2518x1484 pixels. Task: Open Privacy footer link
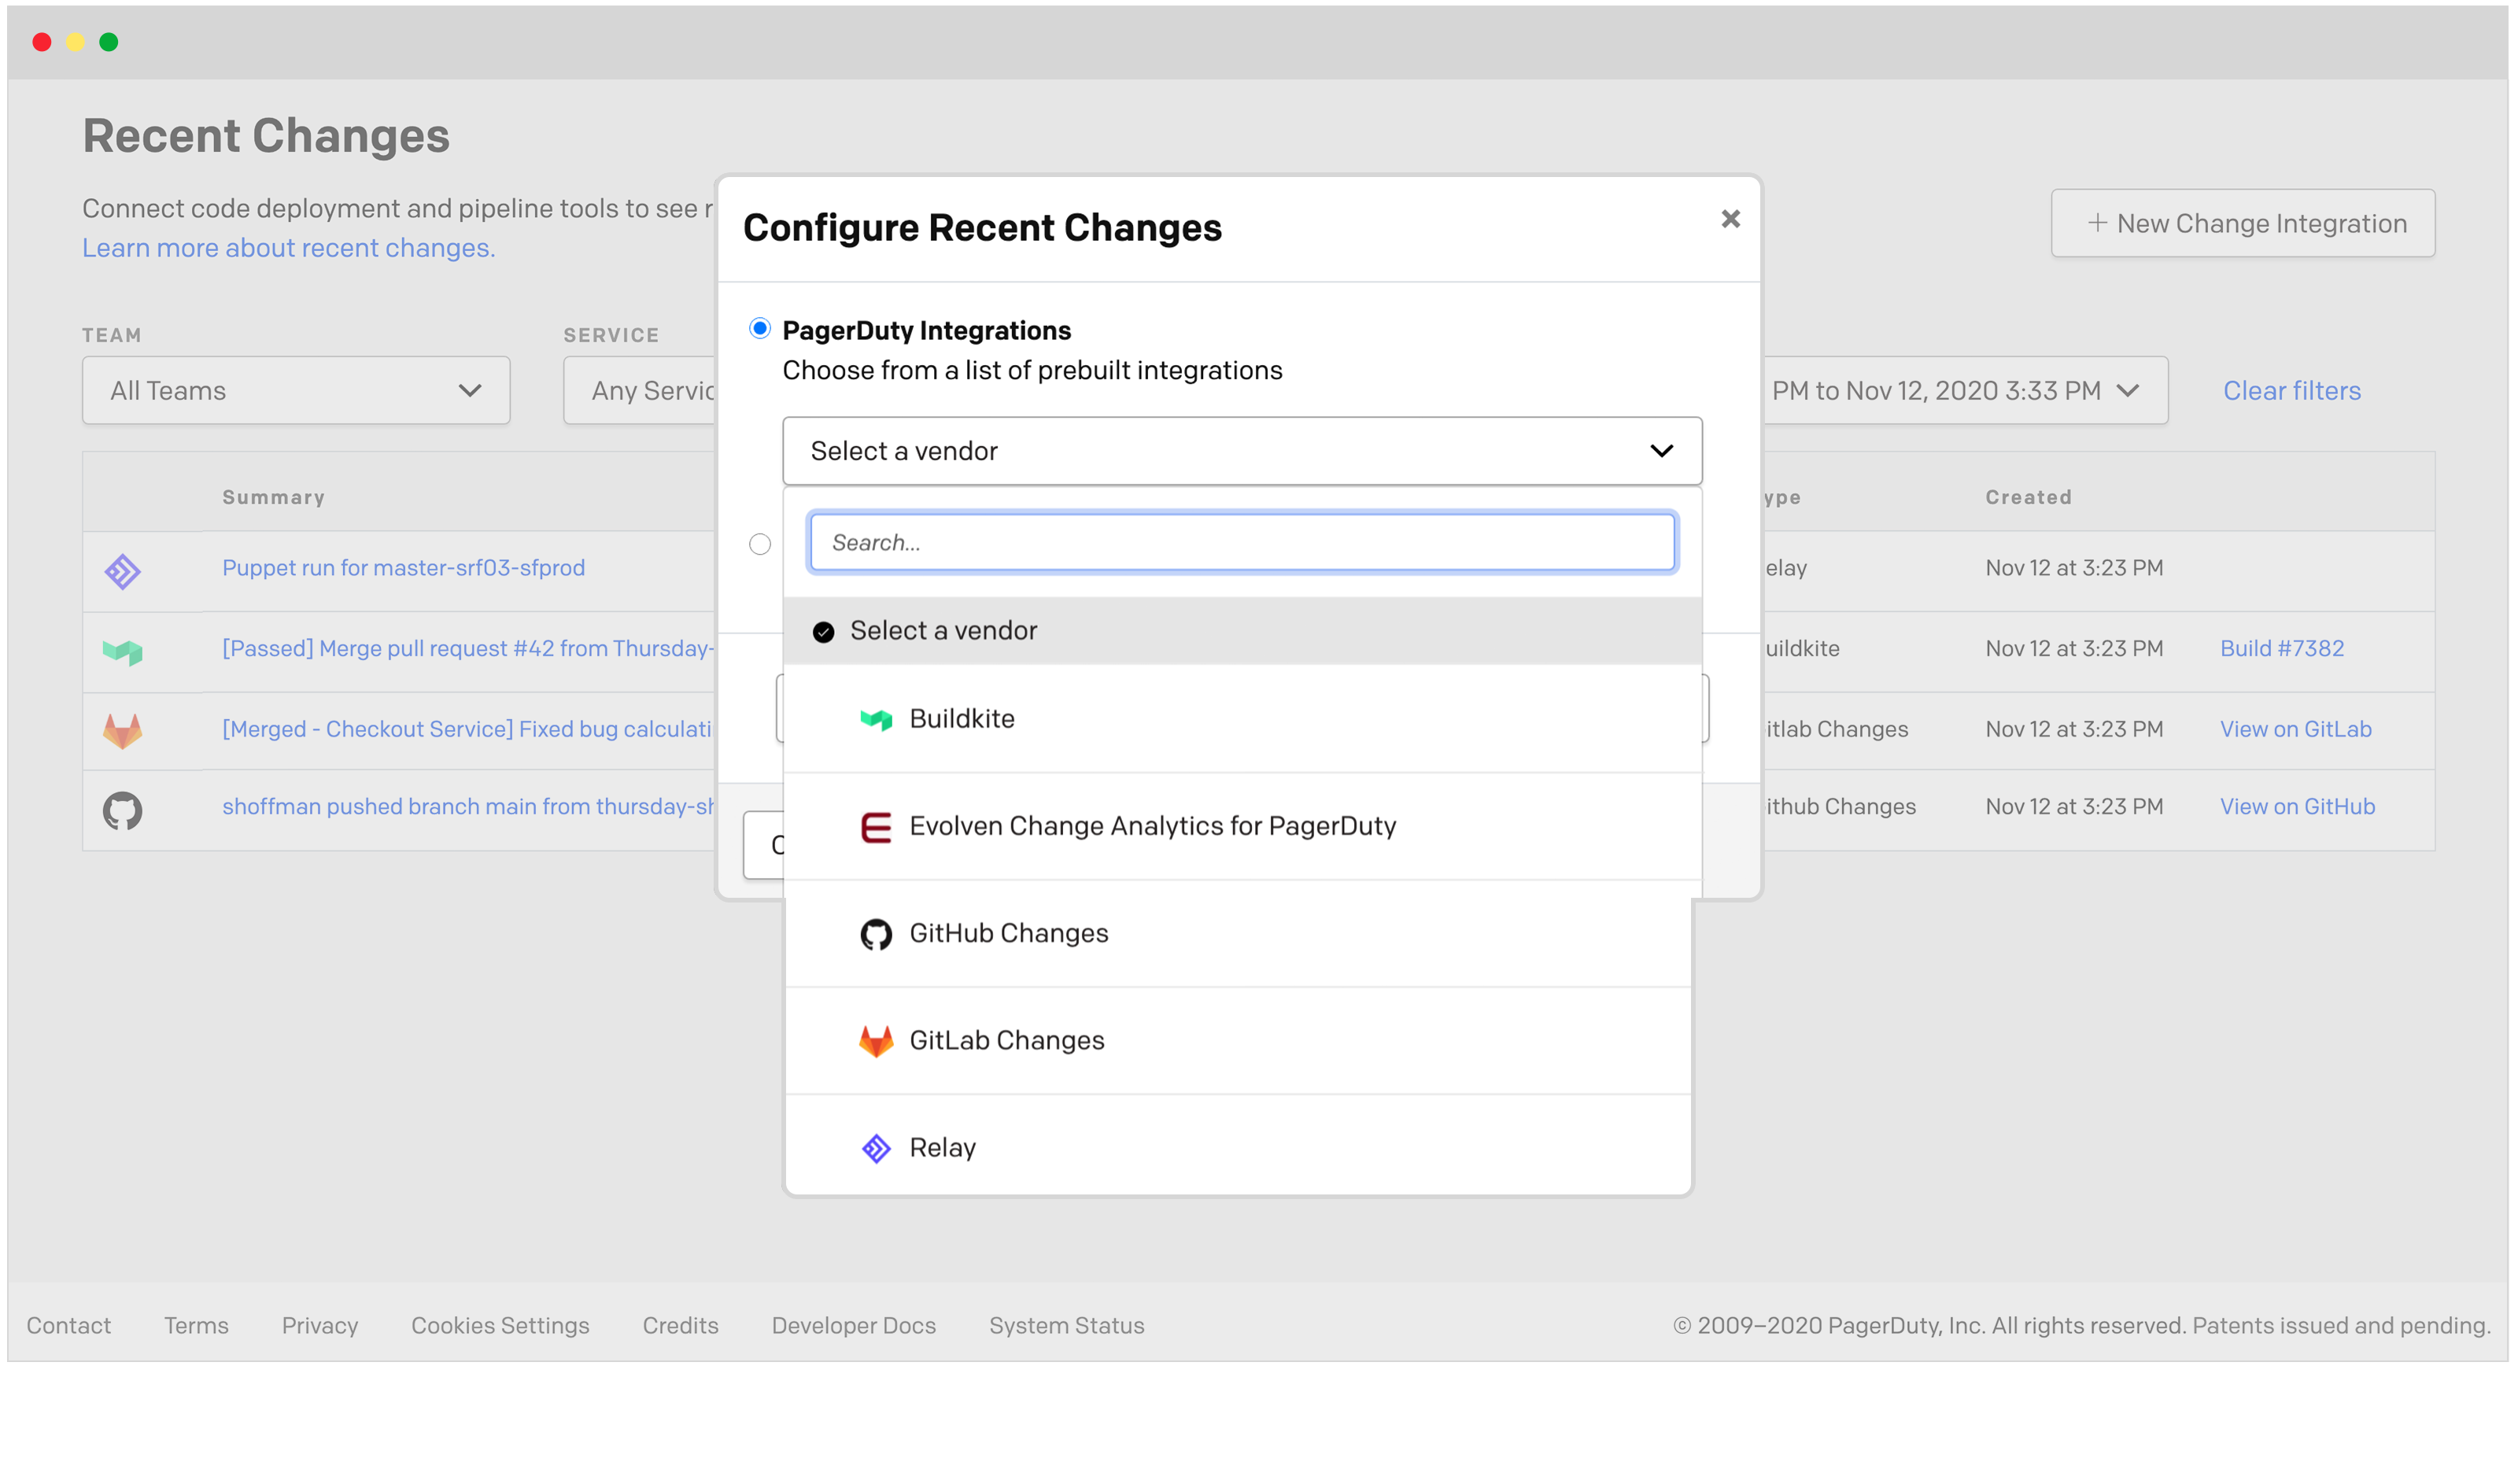click(x=319, y=1326)
